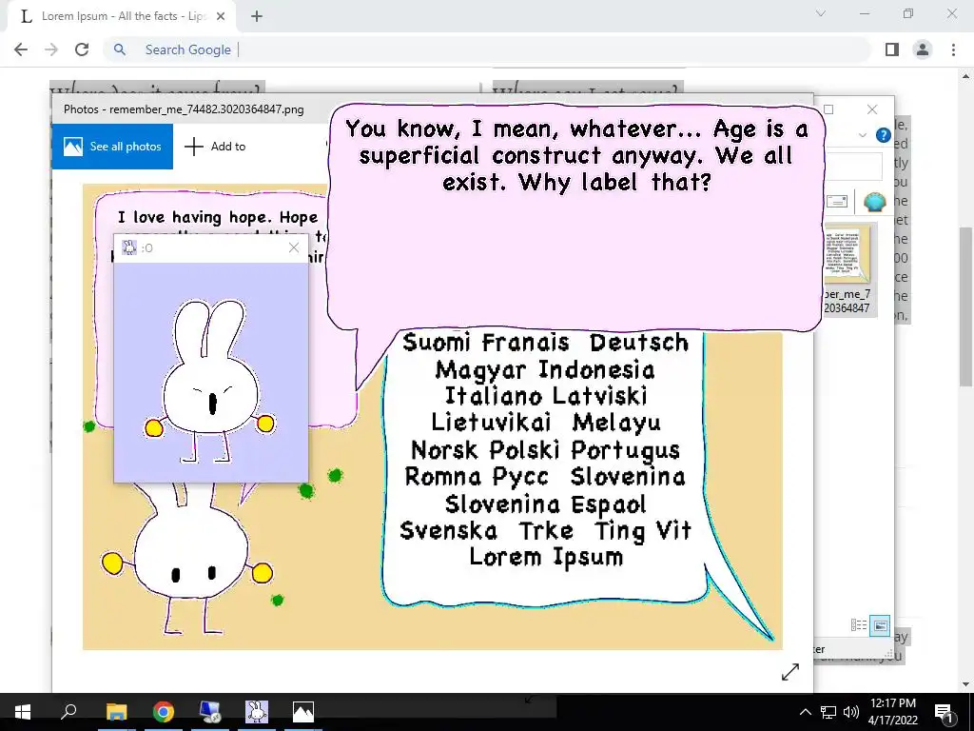Select the Lorem Ipsum browser tab
974x731 pixels.
pos(122,16)
